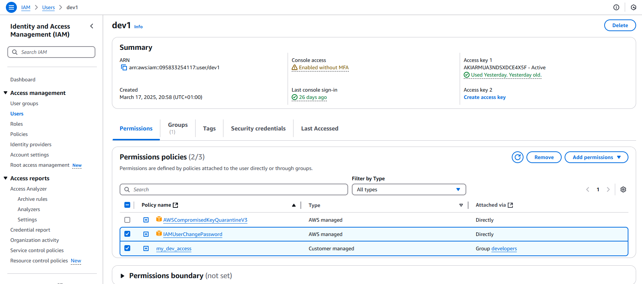The height and width of the screenshot is (284, 642).
Task: Sort by Type column arrow
Action: (461, 205)
